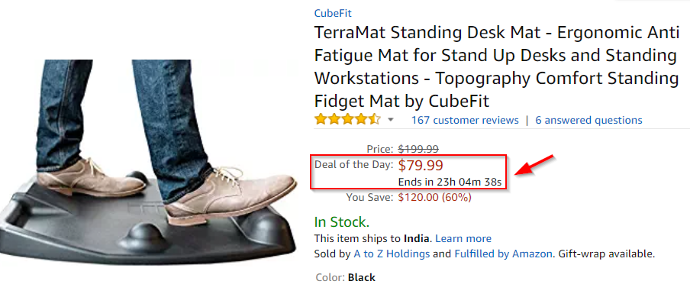Click the Color: Black label
The image size is (690, 294).
pos(346,278)
